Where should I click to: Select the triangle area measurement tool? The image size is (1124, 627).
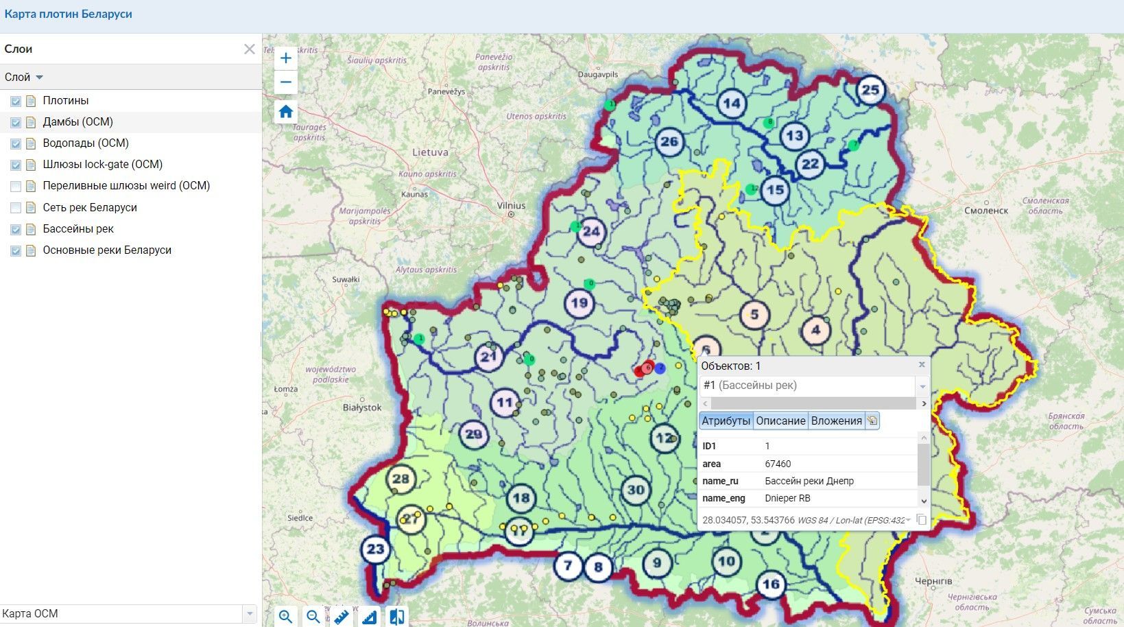(x=369, y=617)
